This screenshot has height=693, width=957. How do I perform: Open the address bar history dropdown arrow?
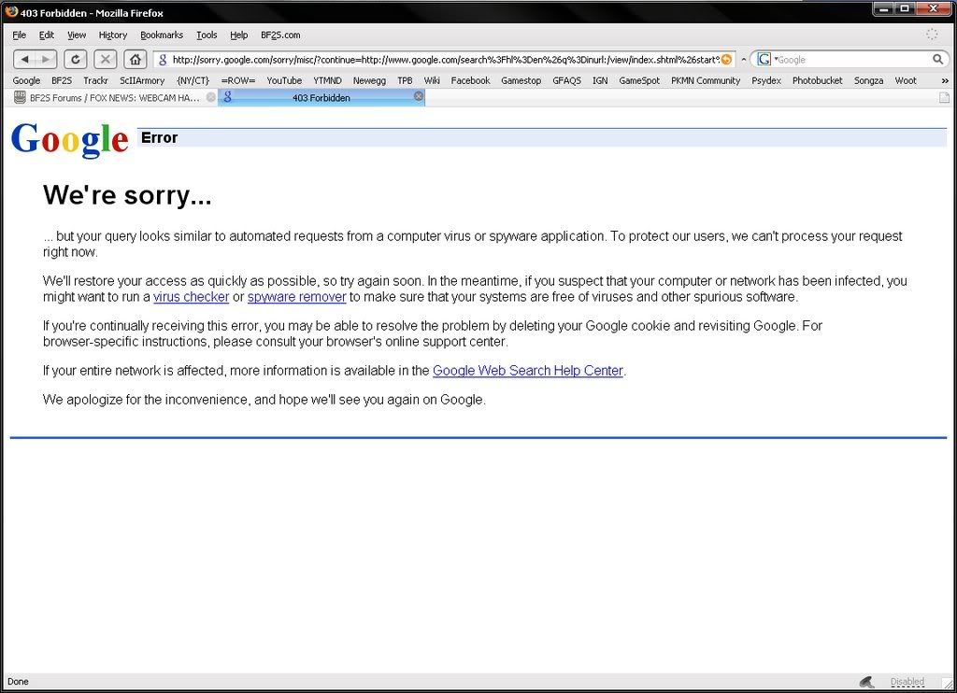pyautogui.click(x=743, y=59)
